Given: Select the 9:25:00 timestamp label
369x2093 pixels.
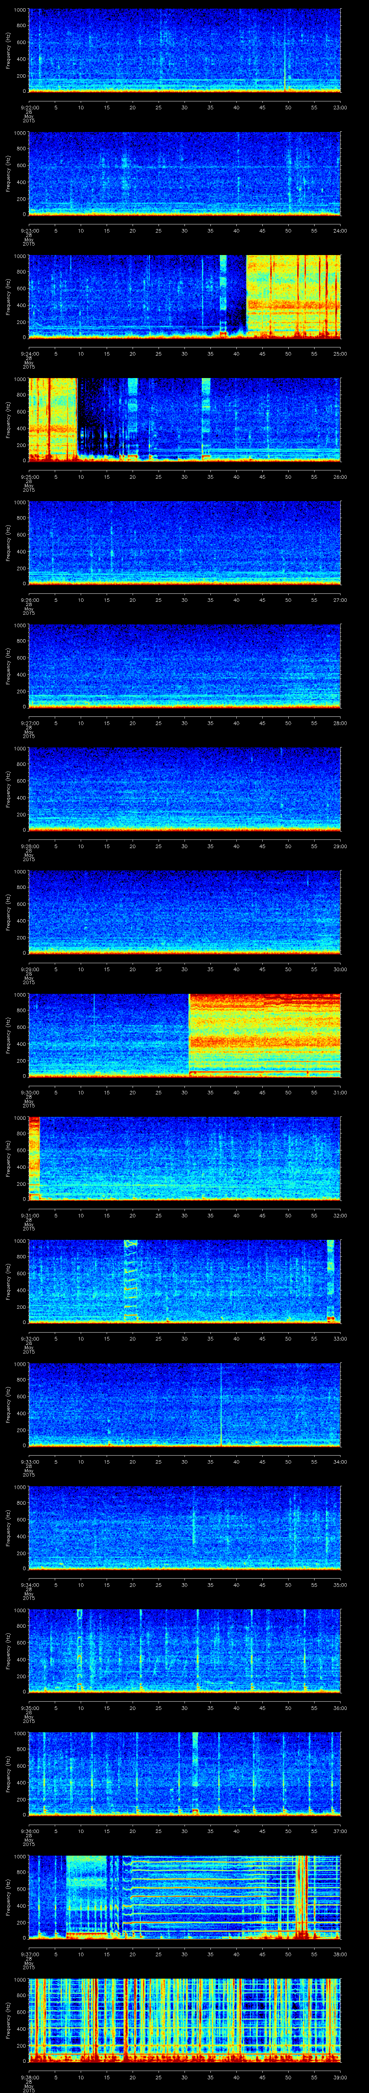Looking at the screenshot, I should tap(29, 476).
